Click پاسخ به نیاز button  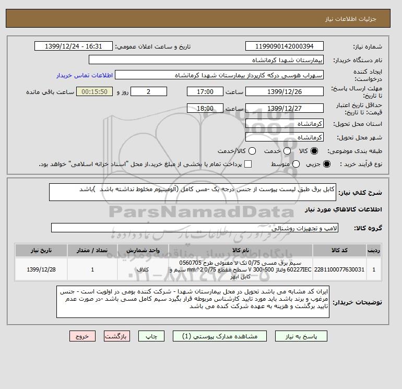coord(301,336)
